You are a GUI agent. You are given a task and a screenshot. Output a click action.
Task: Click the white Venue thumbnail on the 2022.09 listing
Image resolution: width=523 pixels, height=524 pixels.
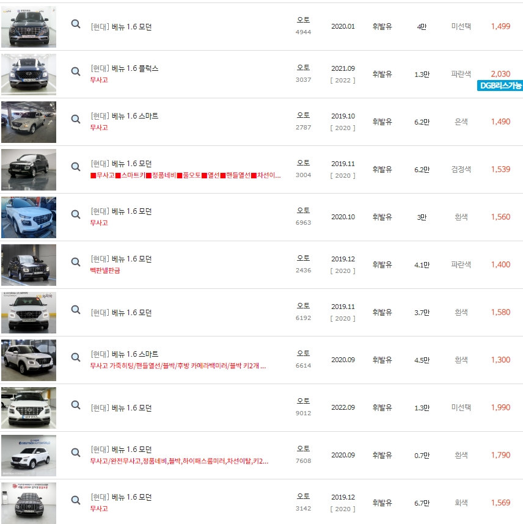click(27, 407)
